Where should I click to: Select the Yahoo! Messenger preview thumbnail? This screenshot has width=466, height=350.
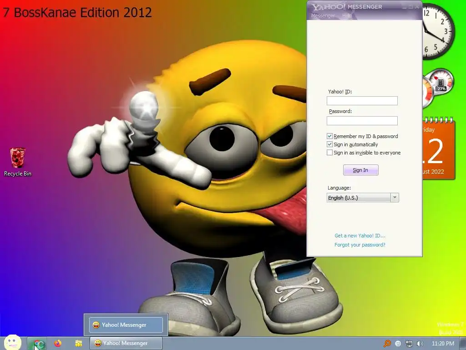[126, 324]
